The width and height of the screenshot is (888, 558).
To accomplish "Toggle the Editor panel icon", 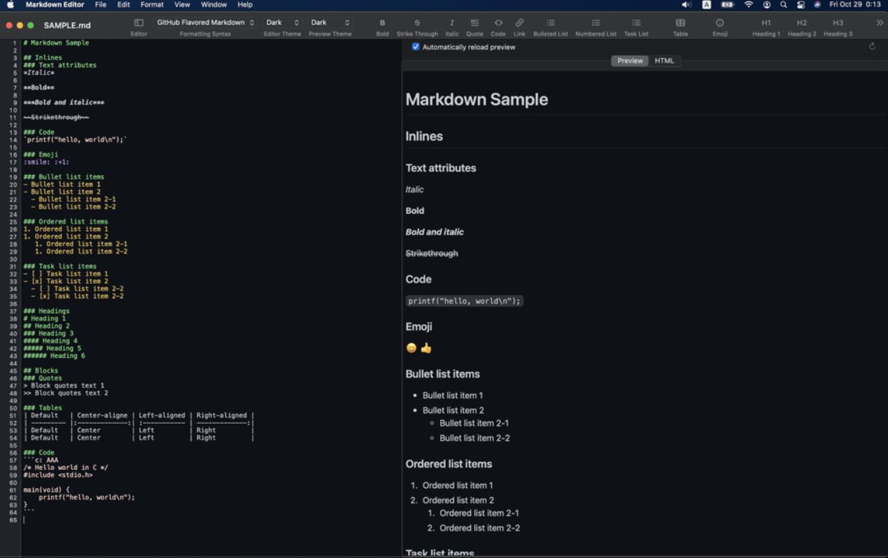I will [x=139, y=23].
